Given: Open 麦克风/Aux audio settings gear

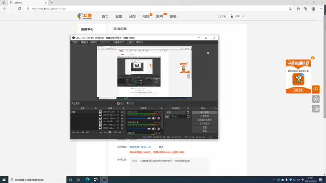Looking at the screenshot, I should pyautogui.click(x=159, y=118).
